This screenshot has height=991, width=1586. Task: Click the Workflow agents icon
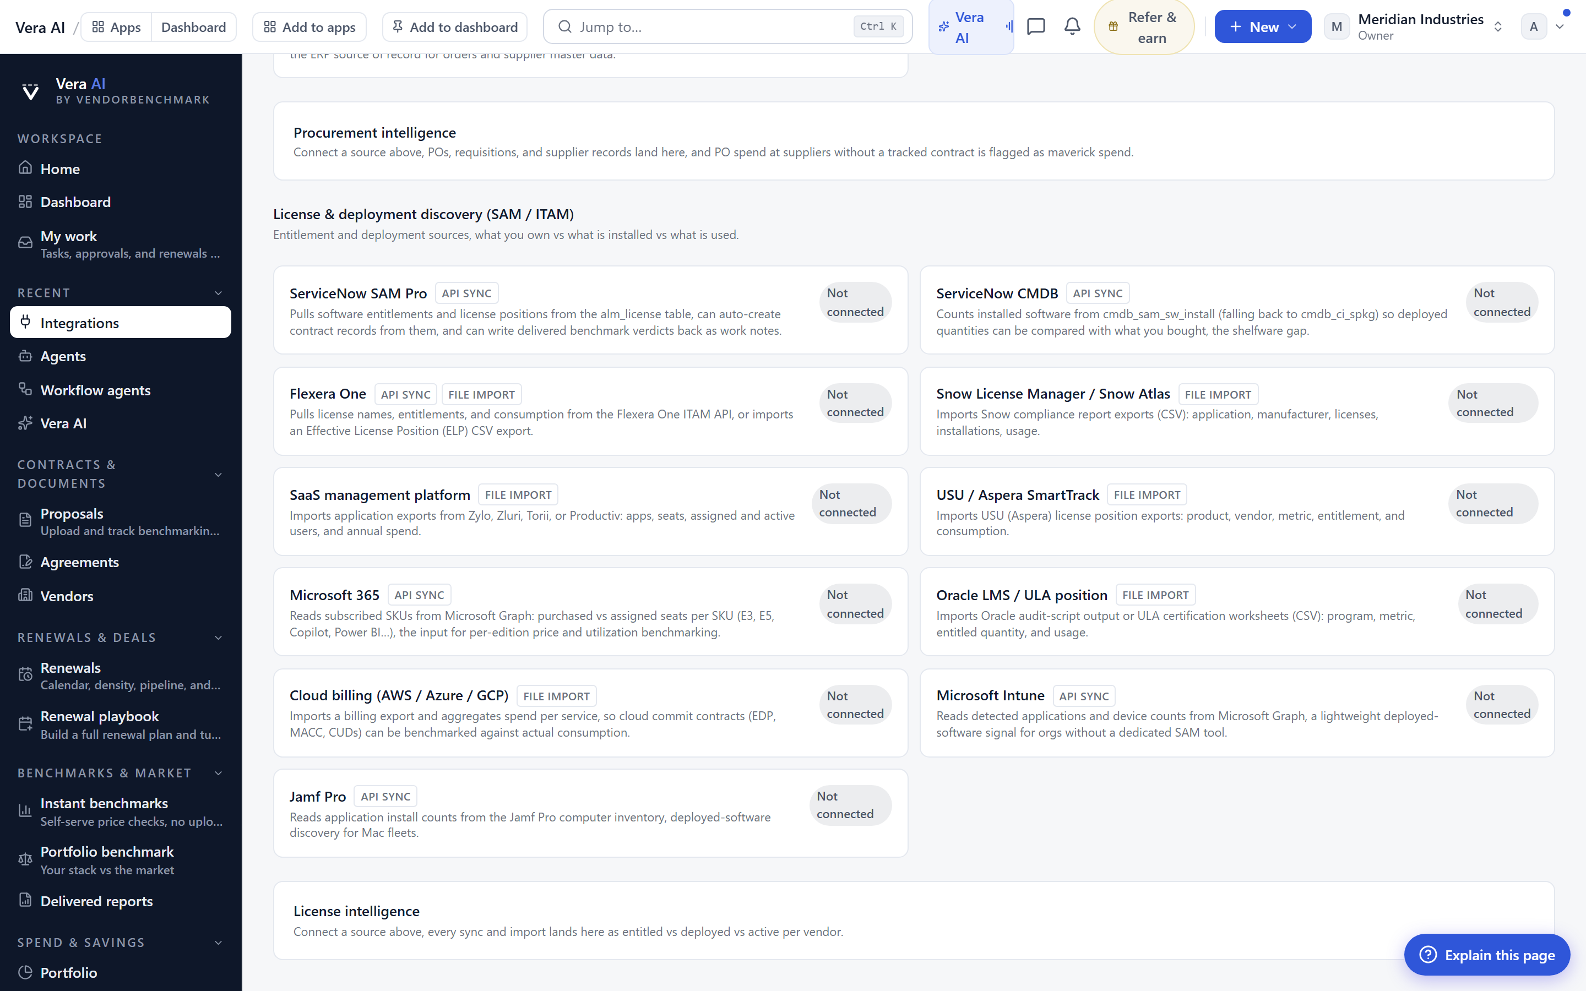coord(25,389)
